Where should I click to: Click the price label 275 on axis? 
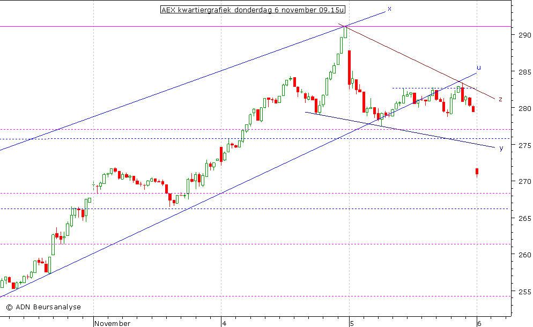[524, 145]
